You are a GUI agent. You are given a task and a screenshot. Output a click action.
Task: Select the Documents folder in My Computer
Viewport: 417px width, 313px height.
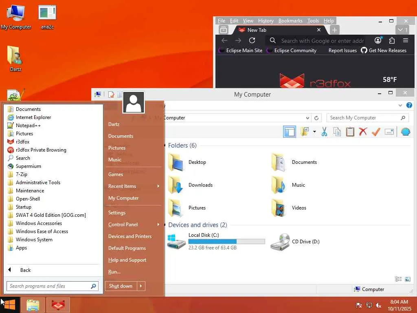click(294, 162)
